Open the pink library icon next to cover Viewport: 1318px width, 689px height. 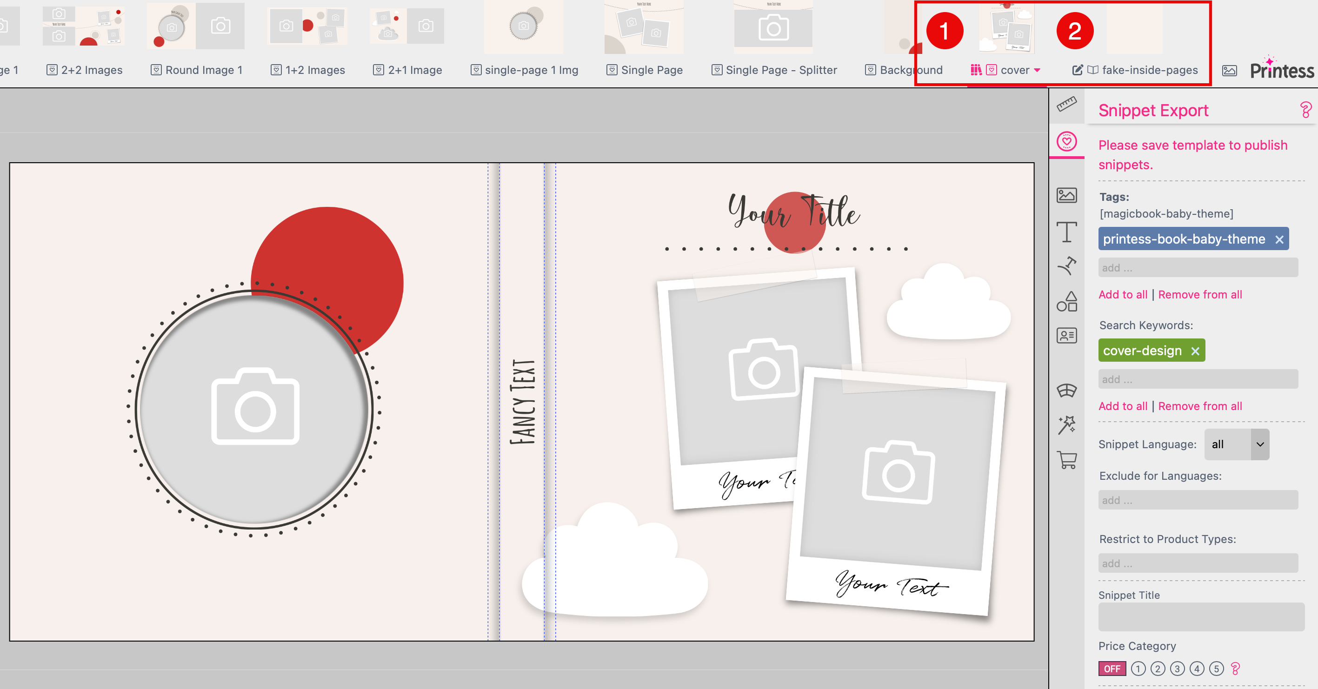pos(977,70)
